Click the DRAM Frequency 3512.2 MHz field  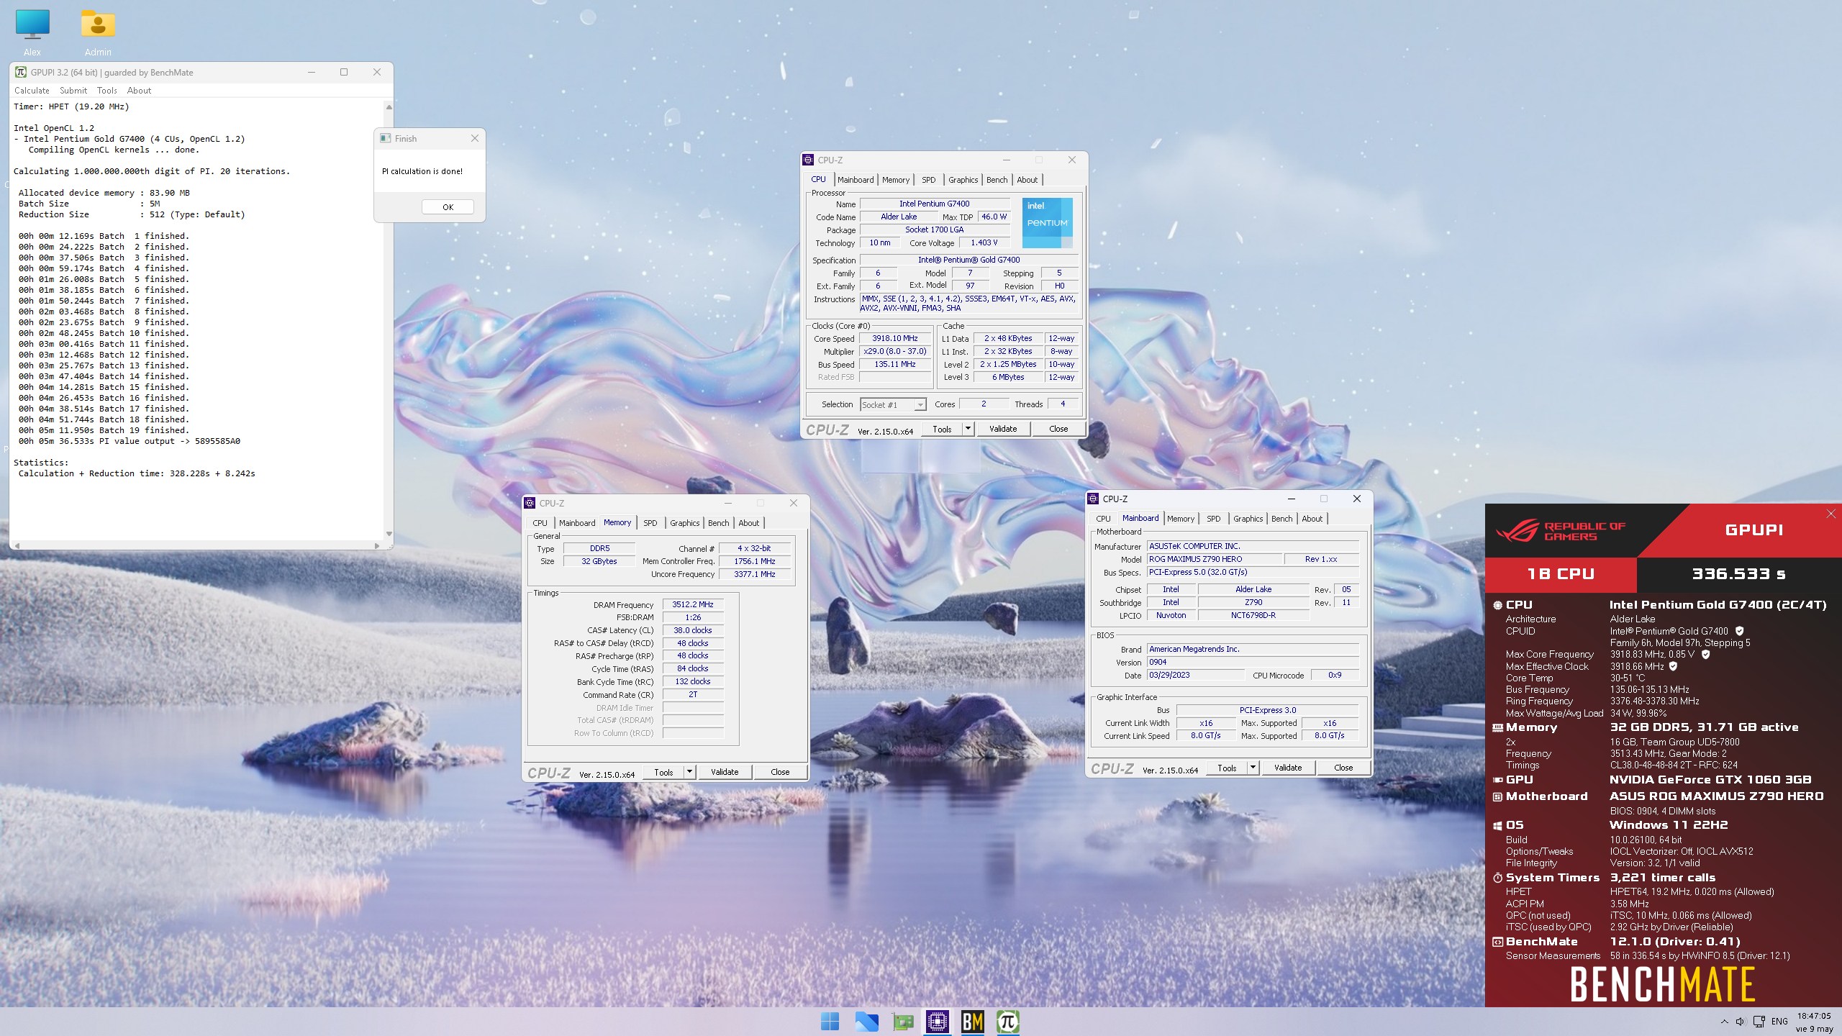point(693,605)
